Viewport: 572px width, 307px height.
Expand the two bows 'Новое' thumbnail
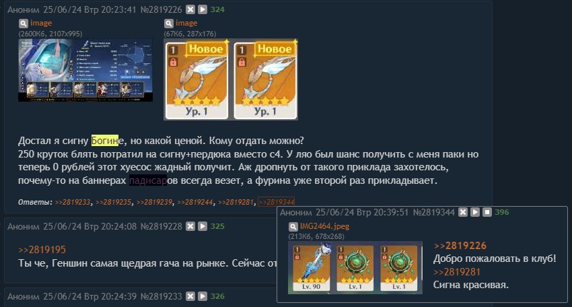click(x=231, y=79)
